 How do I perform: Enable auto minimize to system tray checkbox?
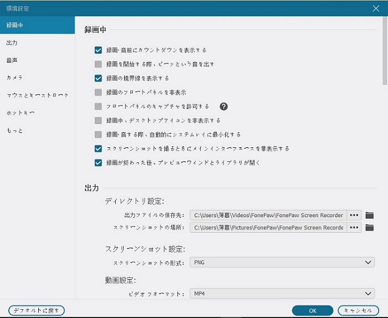coord(98,135)
